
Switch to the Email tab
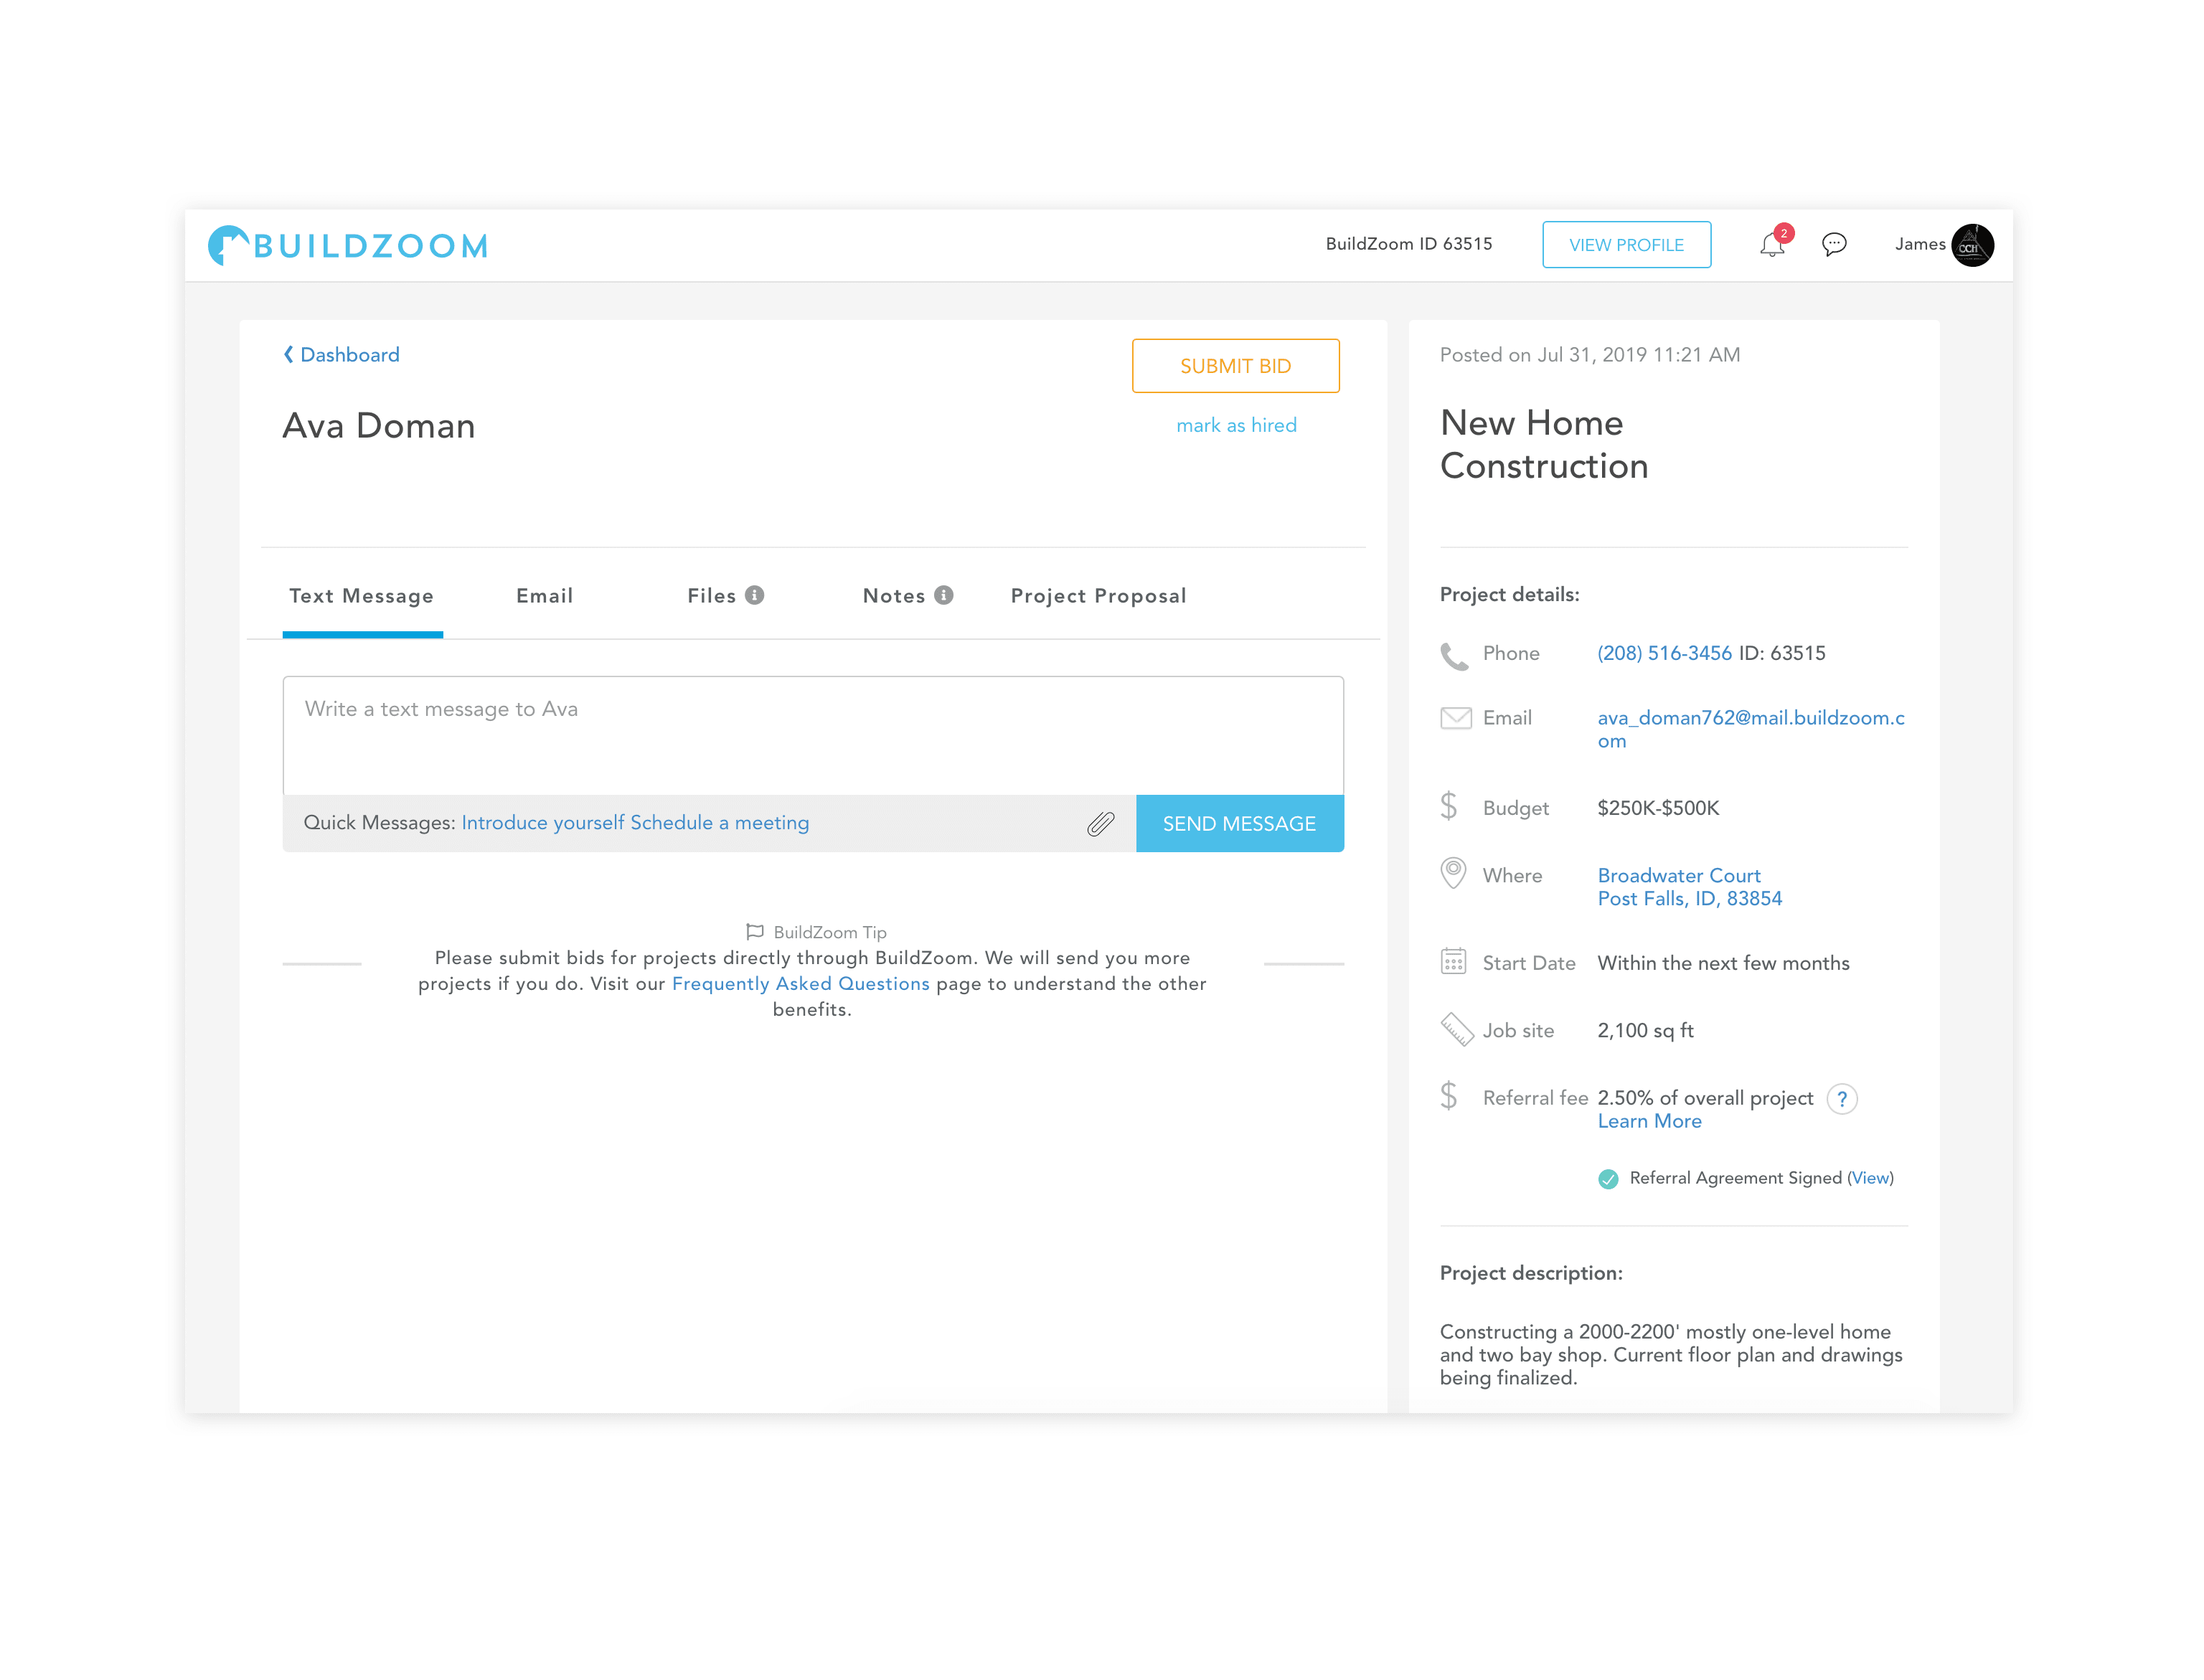pyautogui.click(x=544, y=595)
